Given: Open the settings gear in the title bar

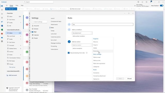Looking at the screenshot, I should click(x=146, y=2).
